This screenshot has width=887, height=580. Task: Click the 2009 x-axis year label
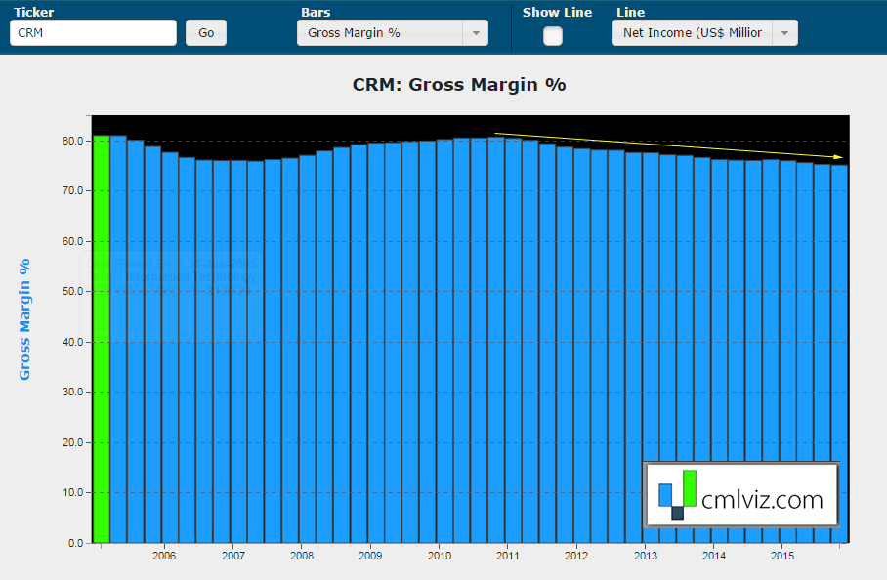[x=370, y=556]
